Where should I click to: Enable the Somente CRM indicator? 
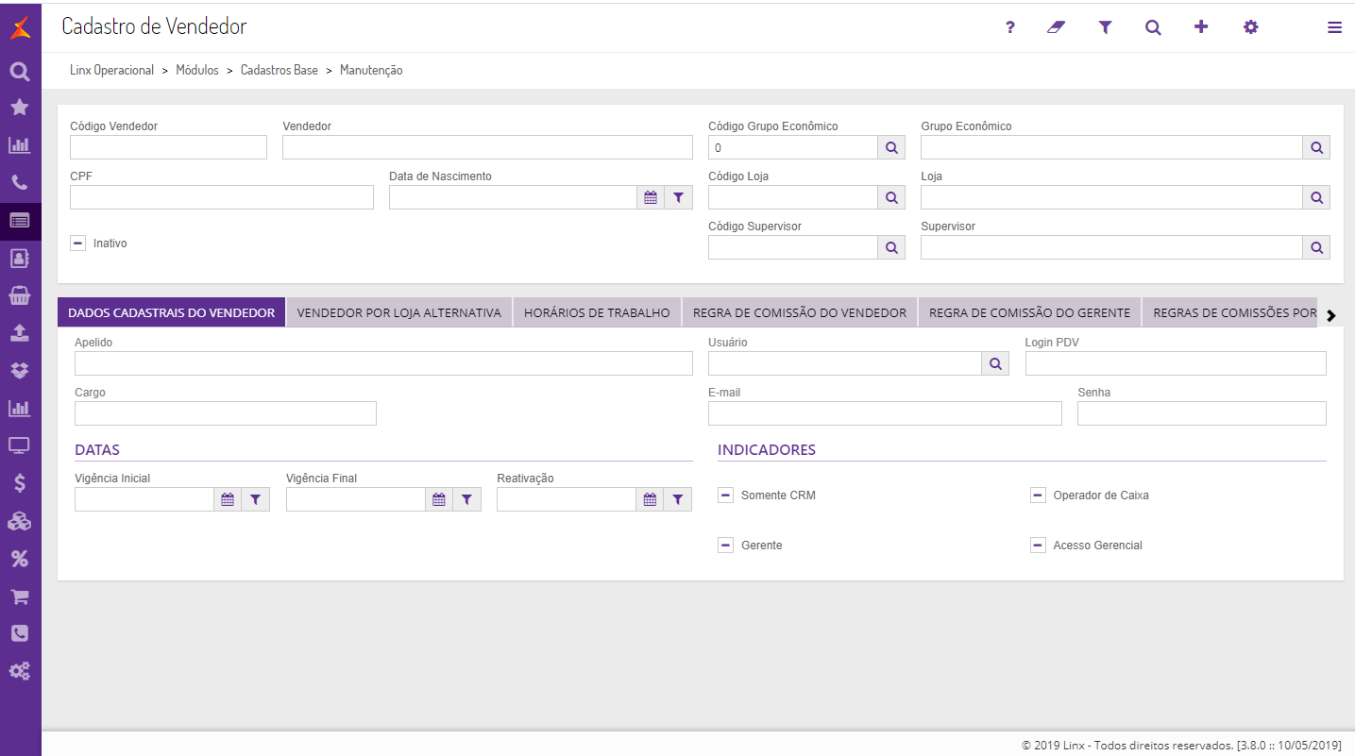coord(726,496)
